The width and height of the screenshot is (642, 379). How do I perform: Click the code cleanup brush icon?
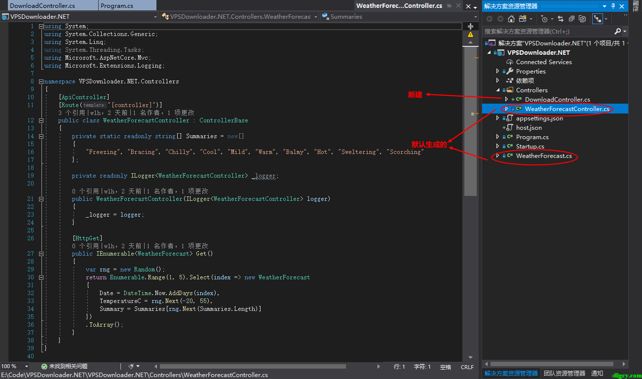(x=131, y=367)
